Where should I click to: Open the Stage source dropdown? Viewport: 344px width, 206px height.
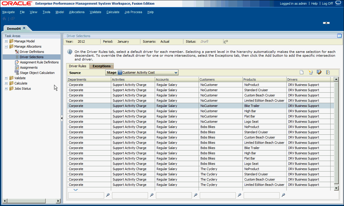pos(176,72)
